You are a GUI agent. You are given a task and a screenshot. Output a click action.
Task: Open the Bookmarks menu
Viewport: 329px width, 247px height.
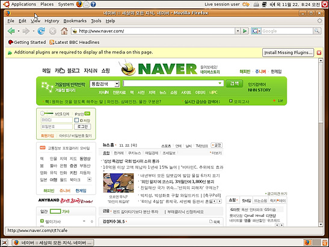tap(75, 21)
